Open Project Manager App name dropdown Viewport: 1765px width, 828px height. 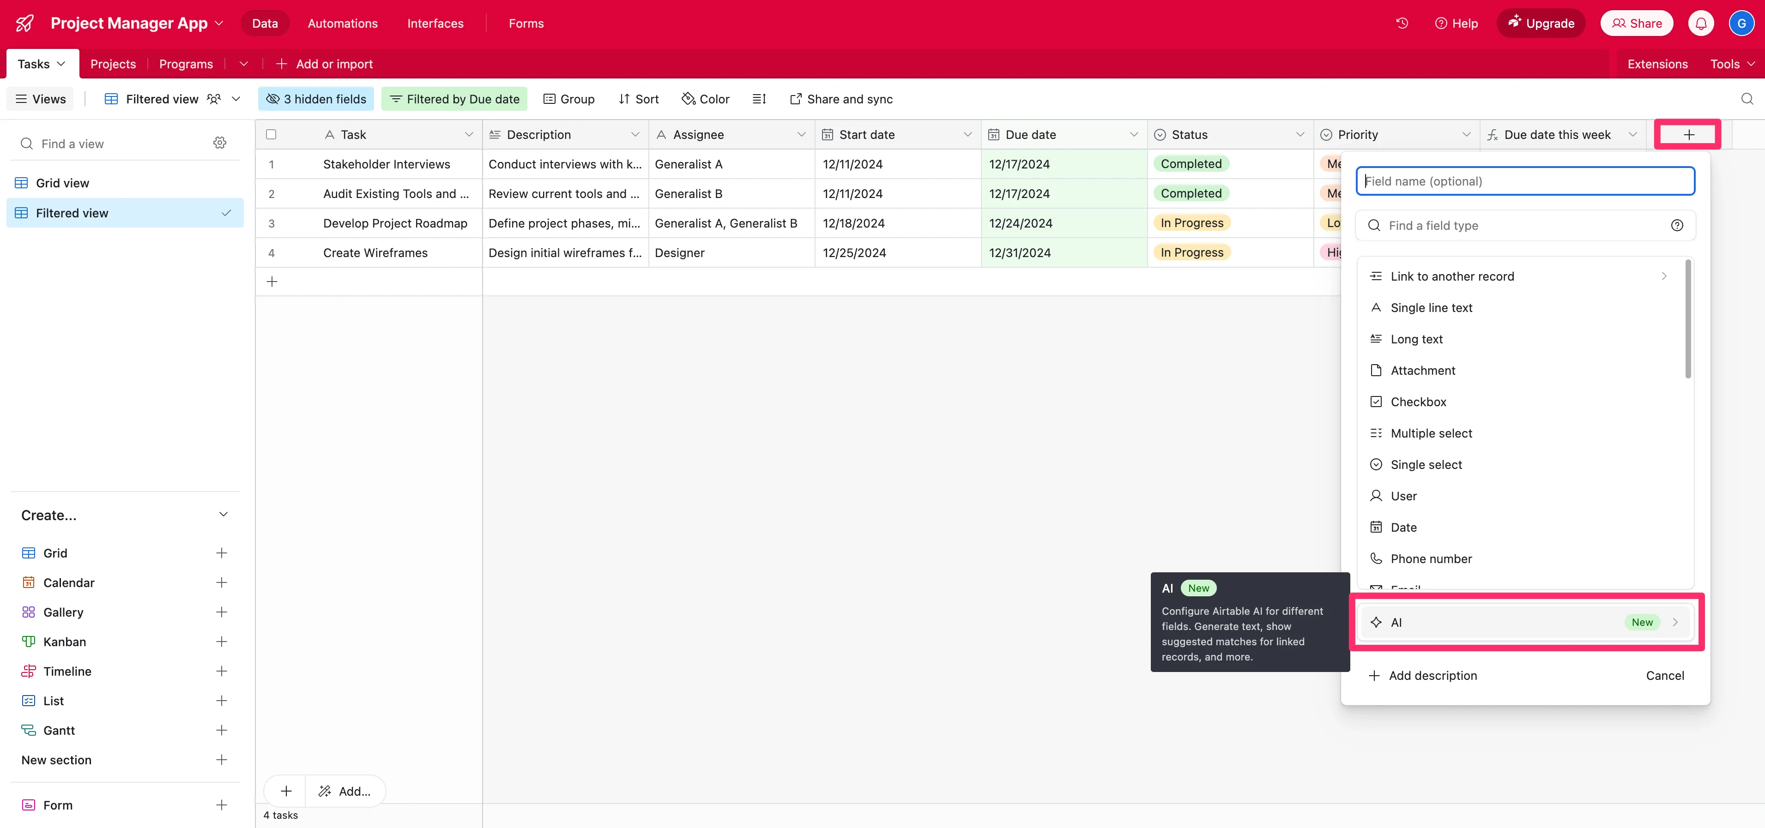[219, 23]
